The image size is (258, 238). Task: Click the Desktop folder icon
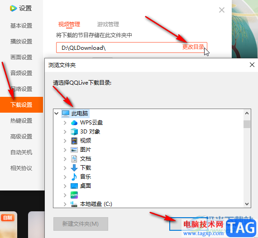(x=74, y=186)
